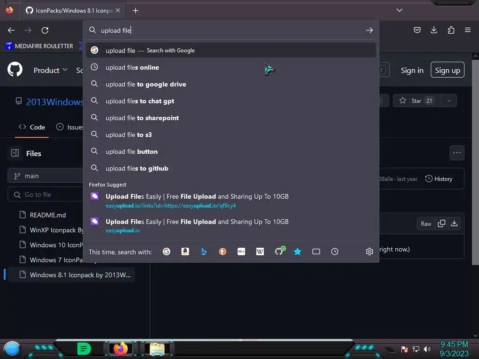Screen dimensions: 479x359
Task: Click the GitHub Sign in link
Action: tap(412, 70)
